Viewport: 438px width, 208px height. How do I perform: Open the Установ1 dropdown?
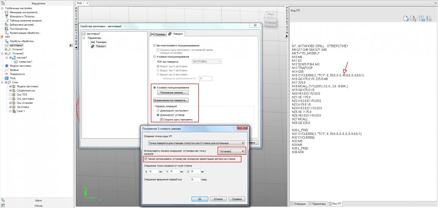[232, 151]
